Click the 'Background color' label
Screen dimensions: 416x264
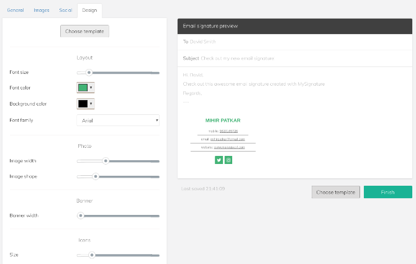(28, 104)
